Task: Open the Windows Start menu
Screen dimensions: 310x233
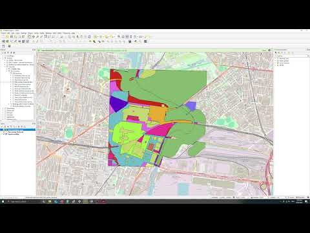Action: (x=3, y=201)
